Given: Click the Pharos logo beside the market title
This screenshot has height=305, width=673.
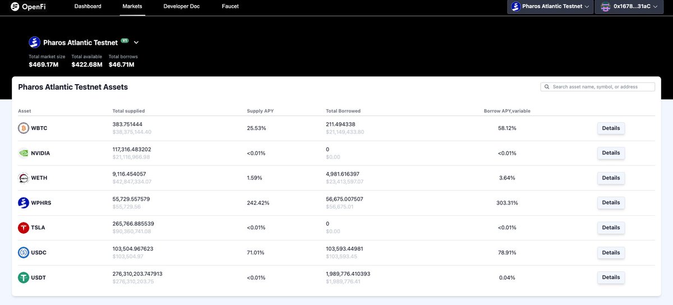Looking at the screenshot, I should pos(35,43).
